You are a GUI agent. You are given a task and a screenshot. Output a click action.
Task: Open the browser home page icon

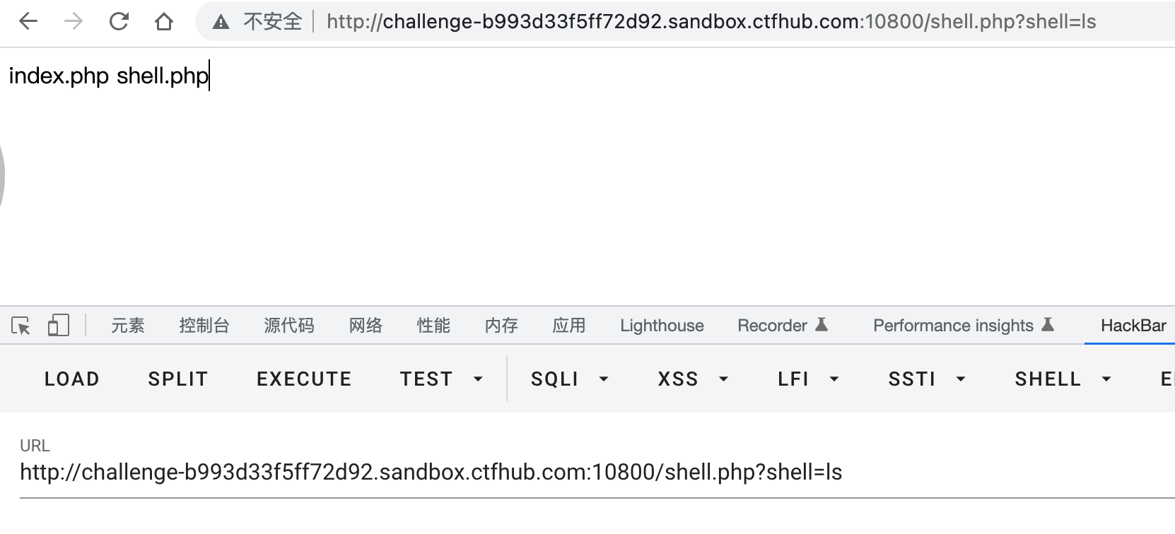click(x=164, y=22)
